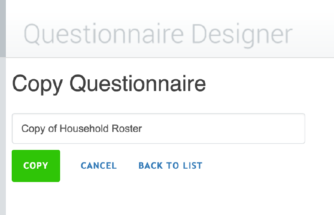Image resolution: width=334 pixels, height=215 pixels.
Task: Click the Questionnaire Designer header title
Action: pos(158,34)
